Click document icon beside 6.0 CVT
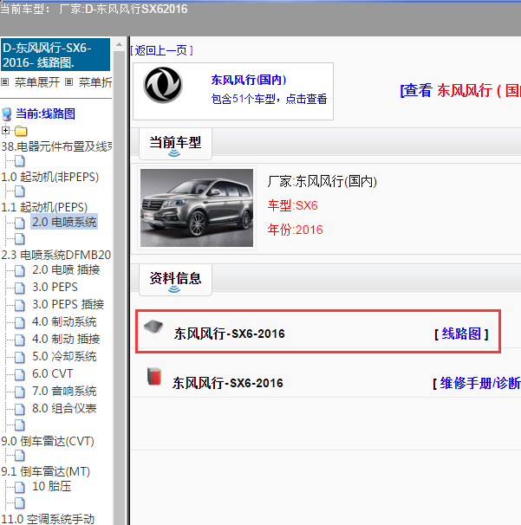The image size is (521, 525). point(20,374)
